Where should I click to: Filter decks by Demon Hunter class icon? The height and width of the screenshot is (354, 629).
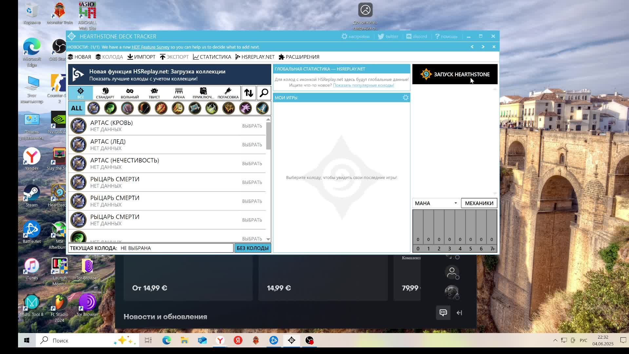110,108
